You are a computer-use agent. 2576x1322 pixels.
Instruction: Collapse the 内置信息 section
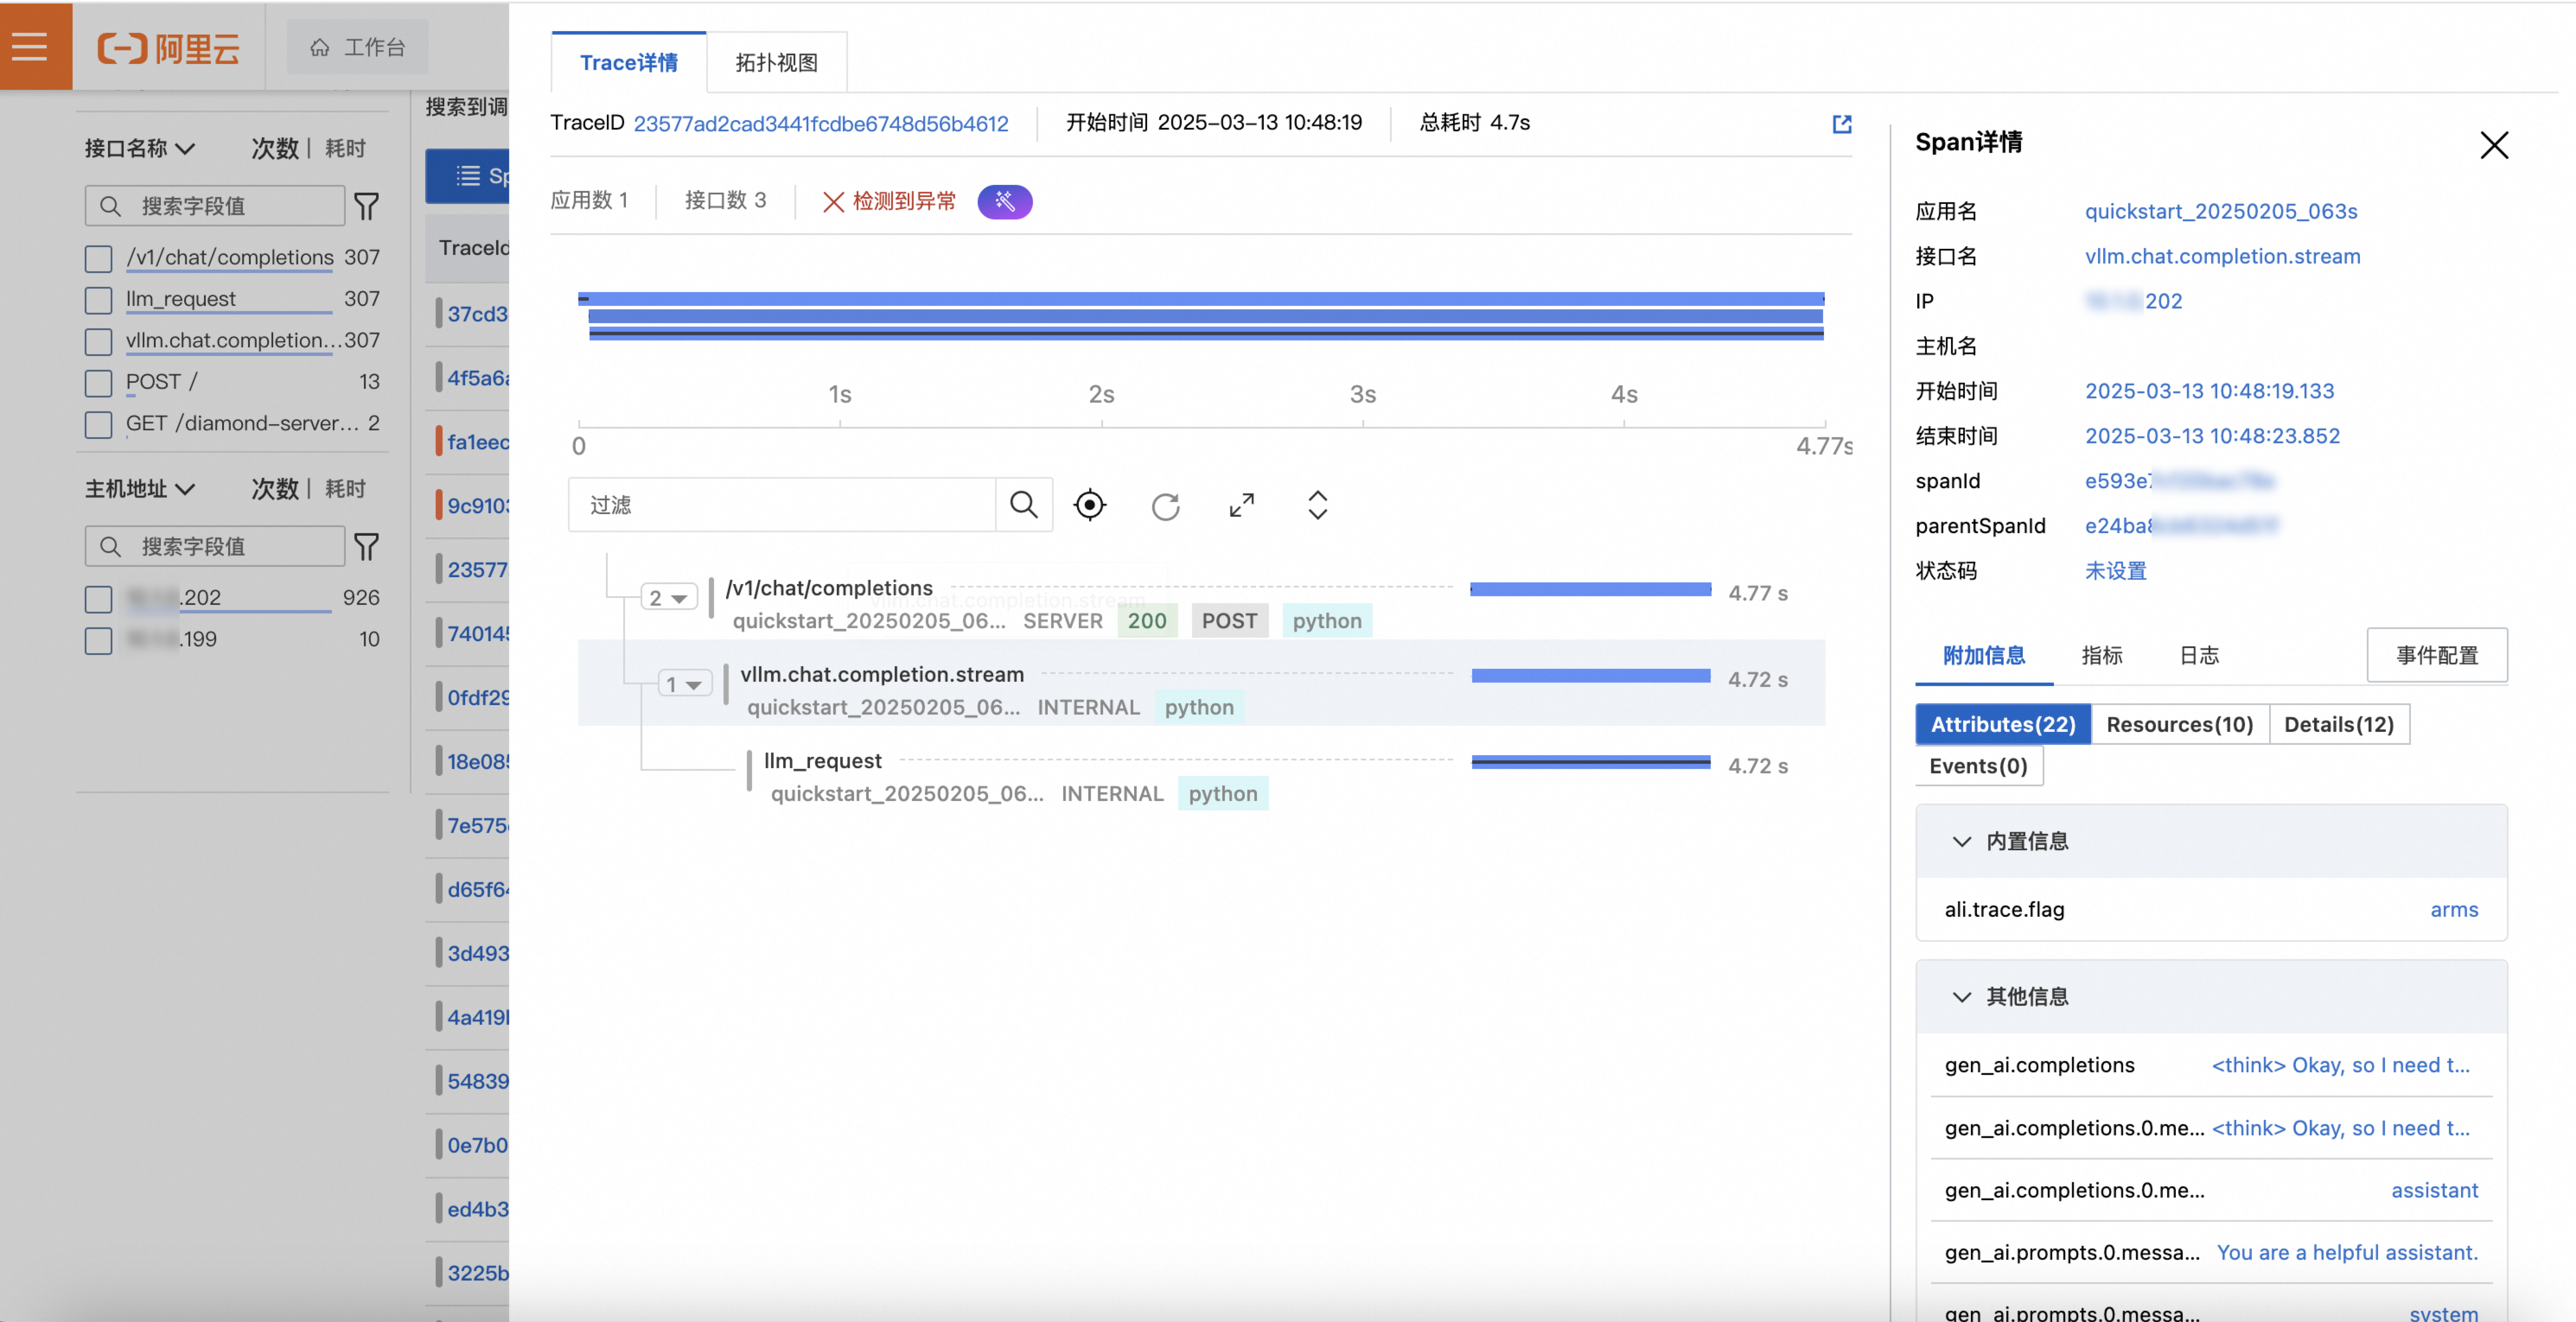click(x=1961, y=841)
